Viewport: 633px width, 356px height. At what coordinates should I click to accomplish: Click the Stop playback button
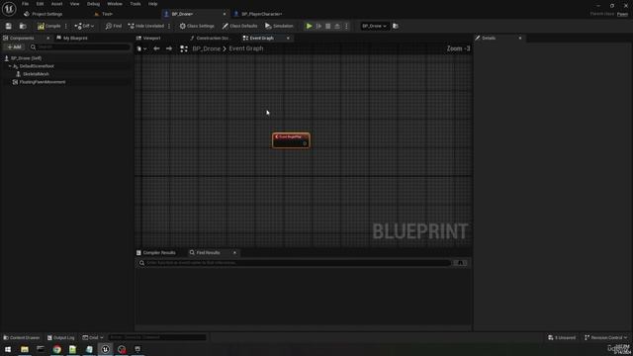[x=328, y=26]
